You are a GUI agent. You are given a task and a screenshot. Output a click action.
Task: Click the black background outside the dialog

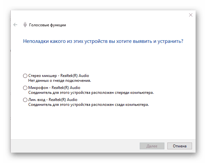5,81
